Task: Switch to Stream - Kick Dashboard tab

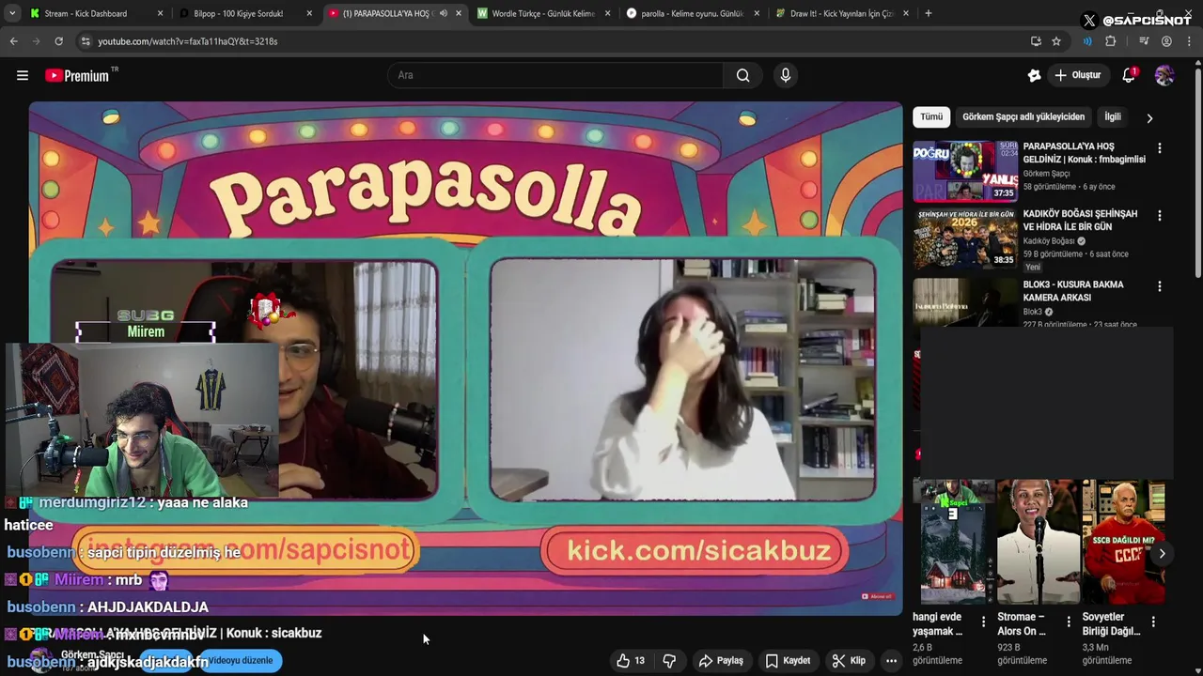Action: click(97, 14)
